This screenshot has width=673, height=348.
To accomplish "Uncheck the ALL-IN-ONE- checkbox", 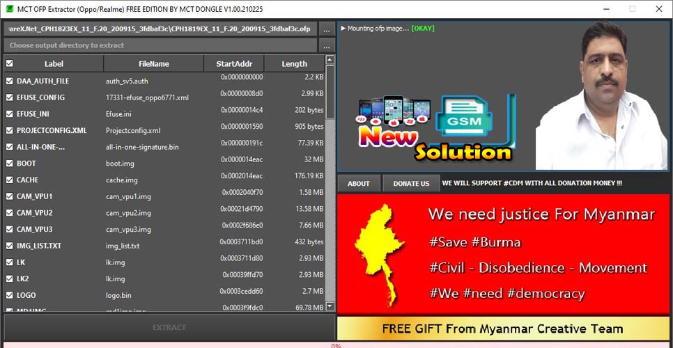I will point(10,147).
